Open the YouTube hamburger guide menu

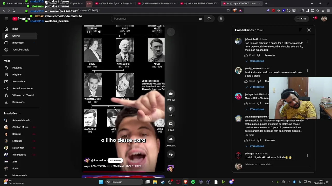click(6, 19)
